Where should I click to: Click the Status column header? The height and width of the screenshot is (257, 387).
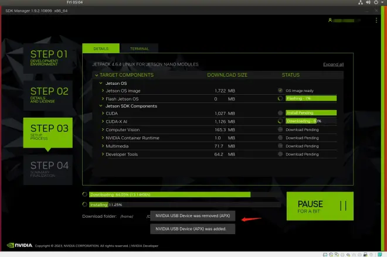point(290,75)
